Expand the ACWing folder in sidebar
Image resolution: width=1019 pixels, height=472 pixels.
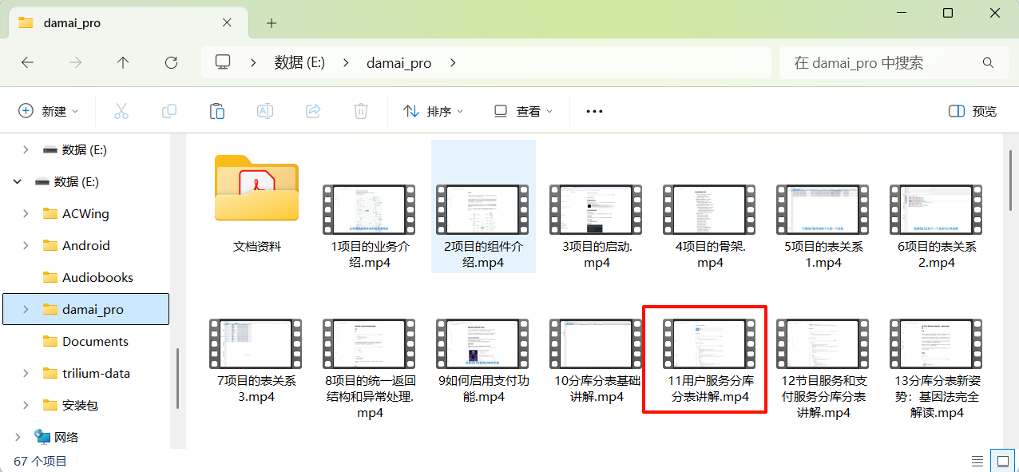(26, 213)
